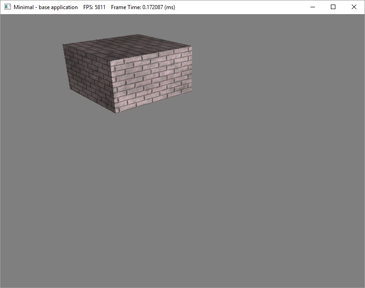The height and width of the screenshot is (288, 365).
Task: Click the cube's top right corner
Action: coord(191,46)
